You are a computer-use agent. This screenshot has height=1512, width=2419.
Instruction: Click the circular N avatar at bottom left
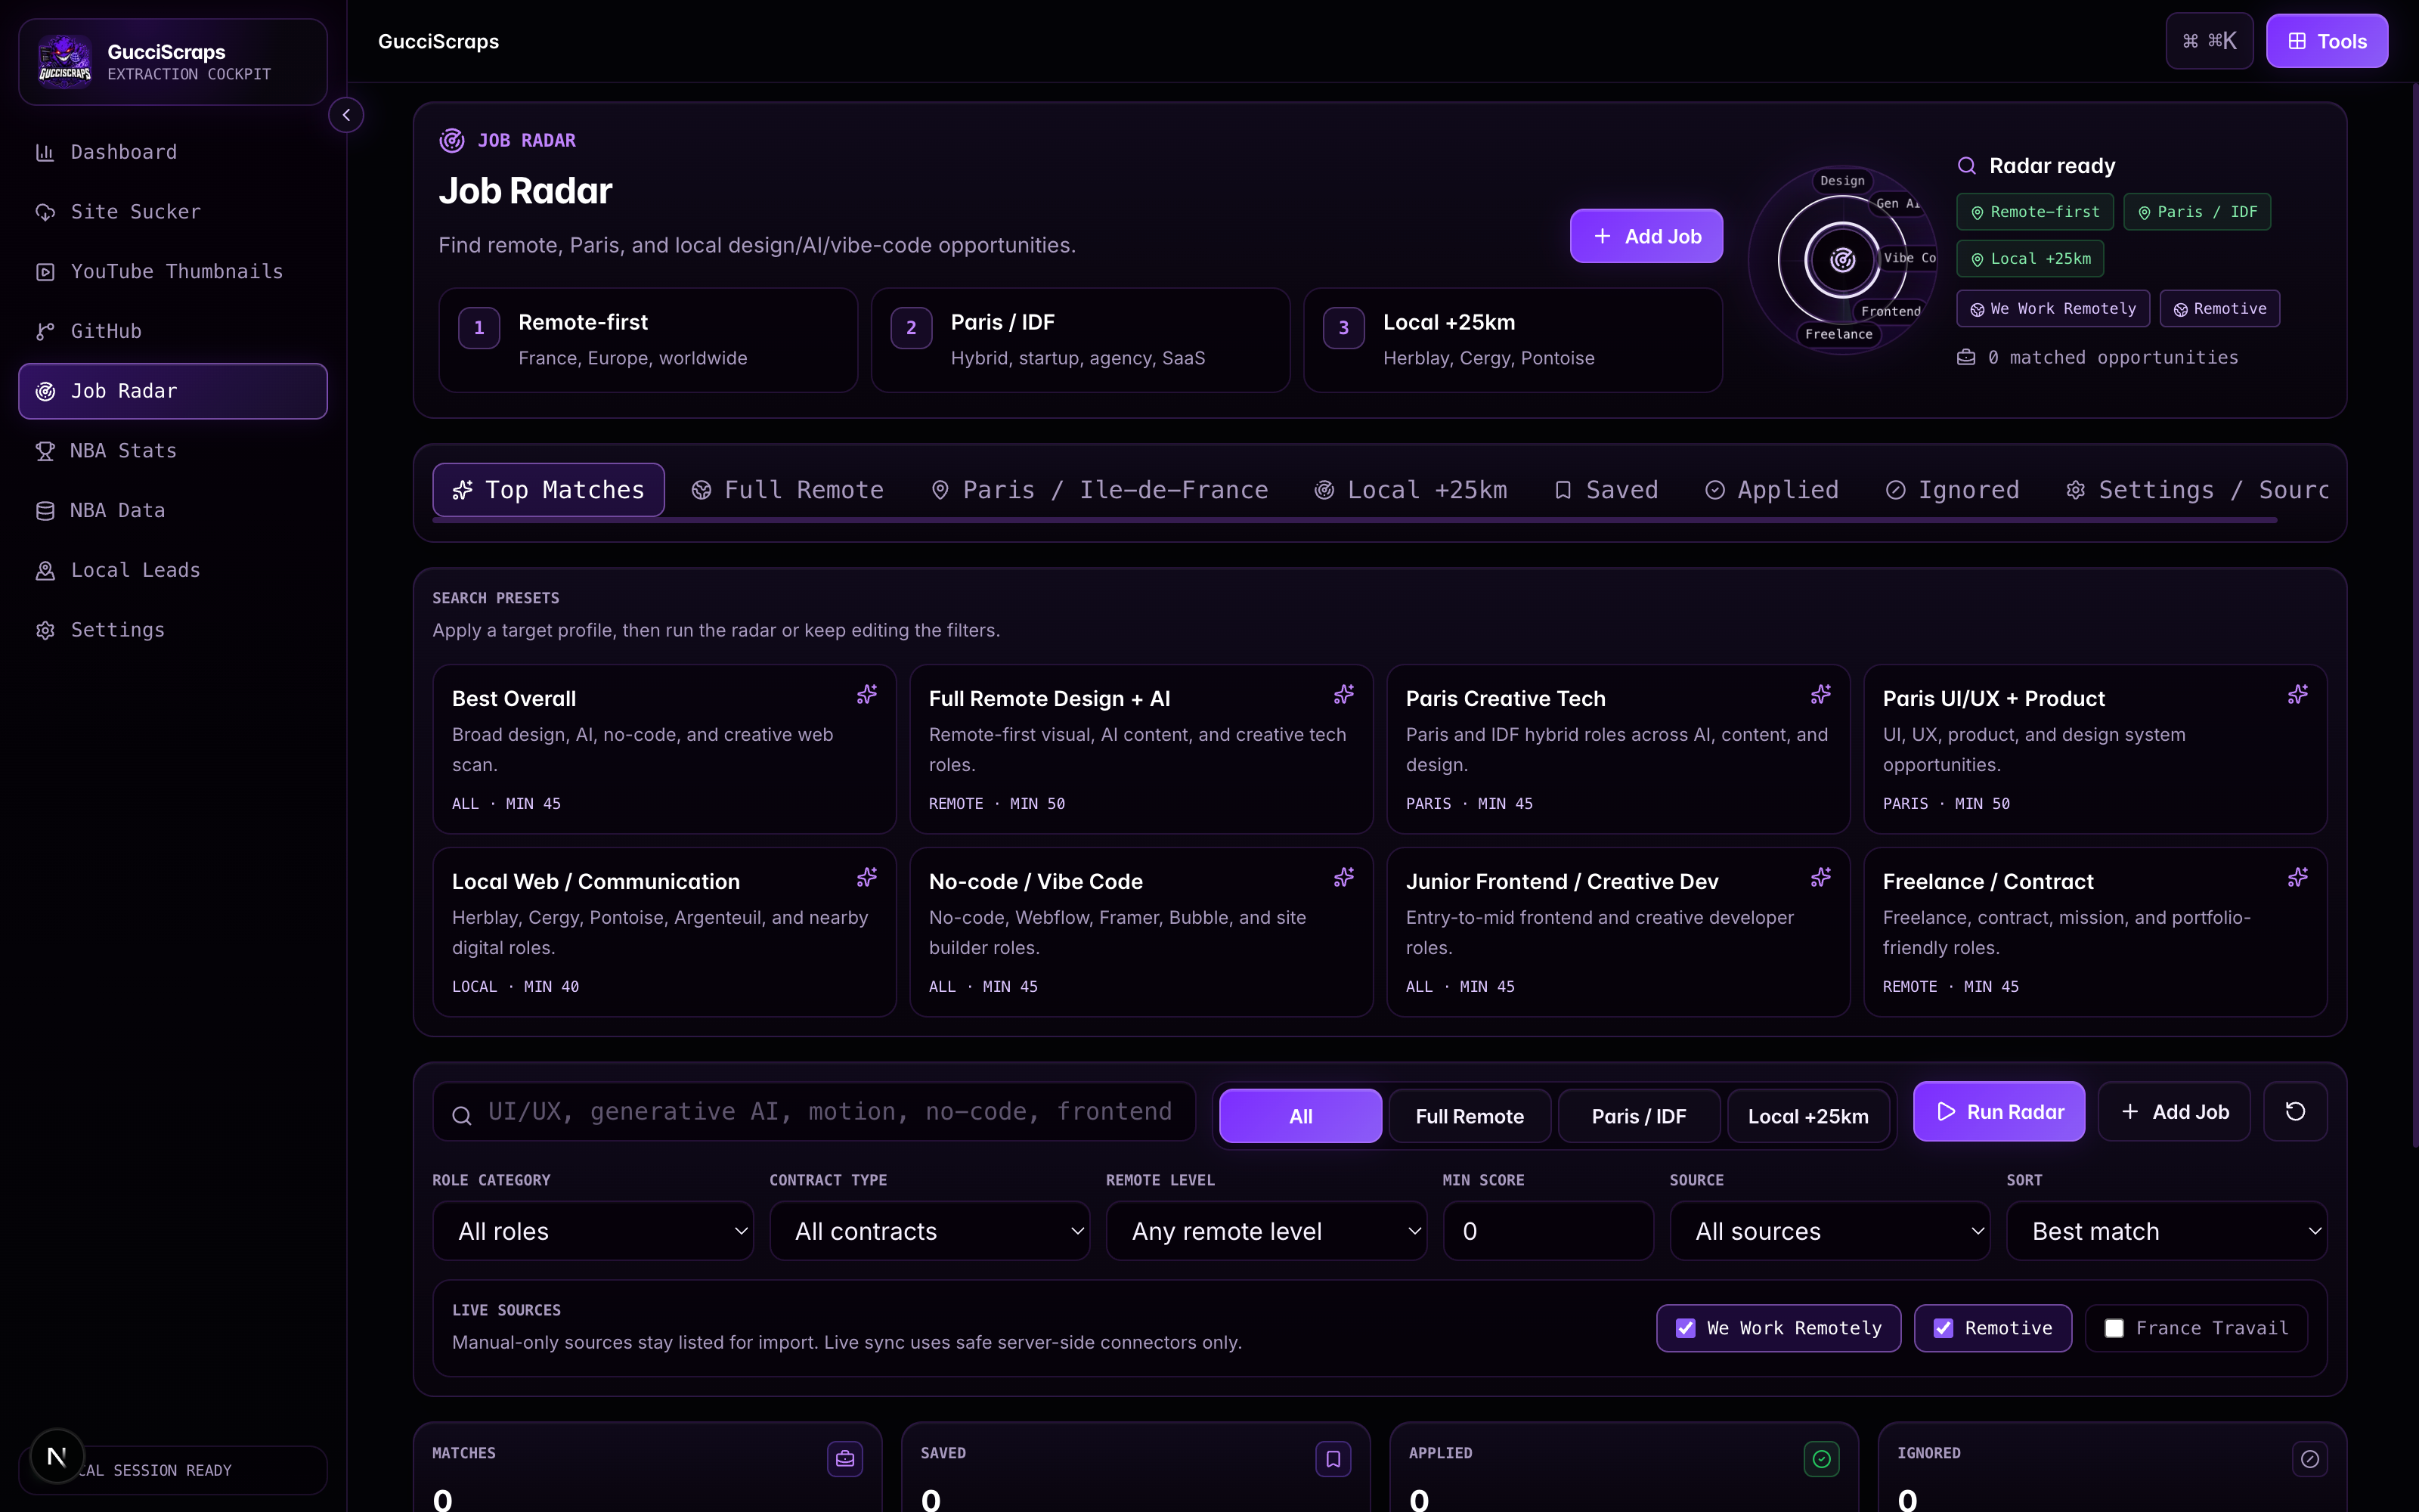pyautogui.click(x=57, y=1456)
